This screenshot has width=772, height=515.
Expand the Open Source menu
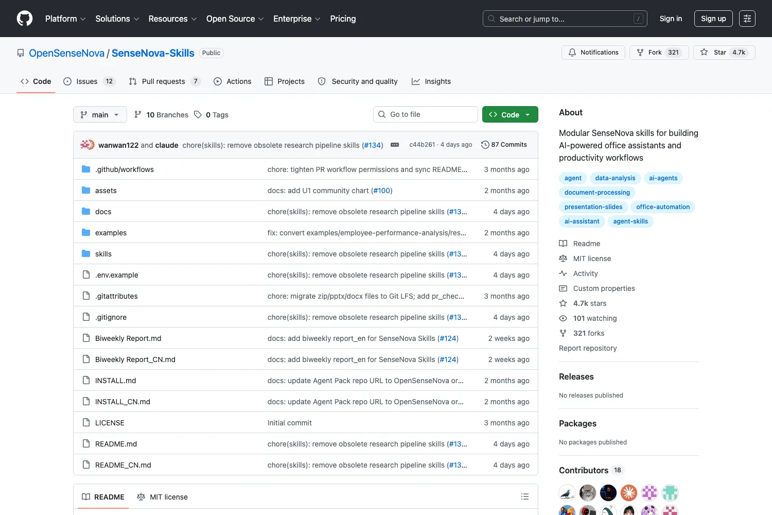(235, 19)
